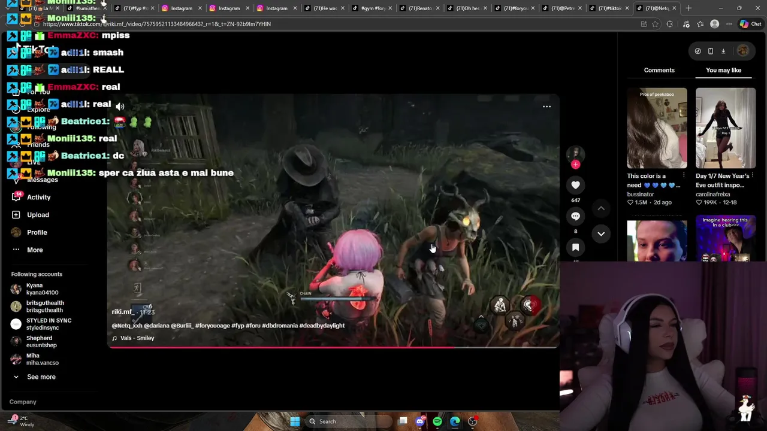This screenshot has width=767, height=431.
Task: Open the Windows Start menu
Action: pyautogui.click(x=295, y=421)
